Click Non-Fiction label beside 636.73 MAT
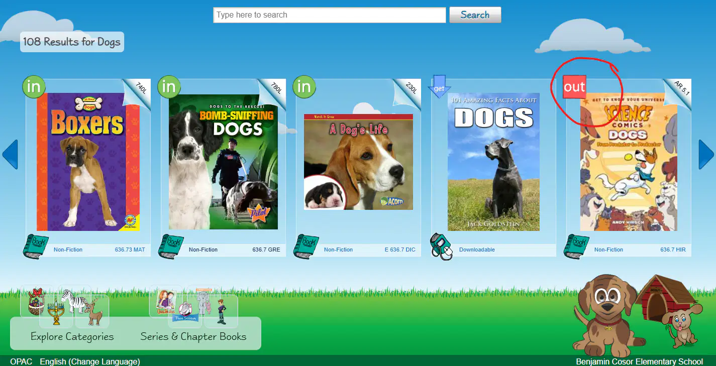Screen dimensions: 716x366 tap(68, 250)
